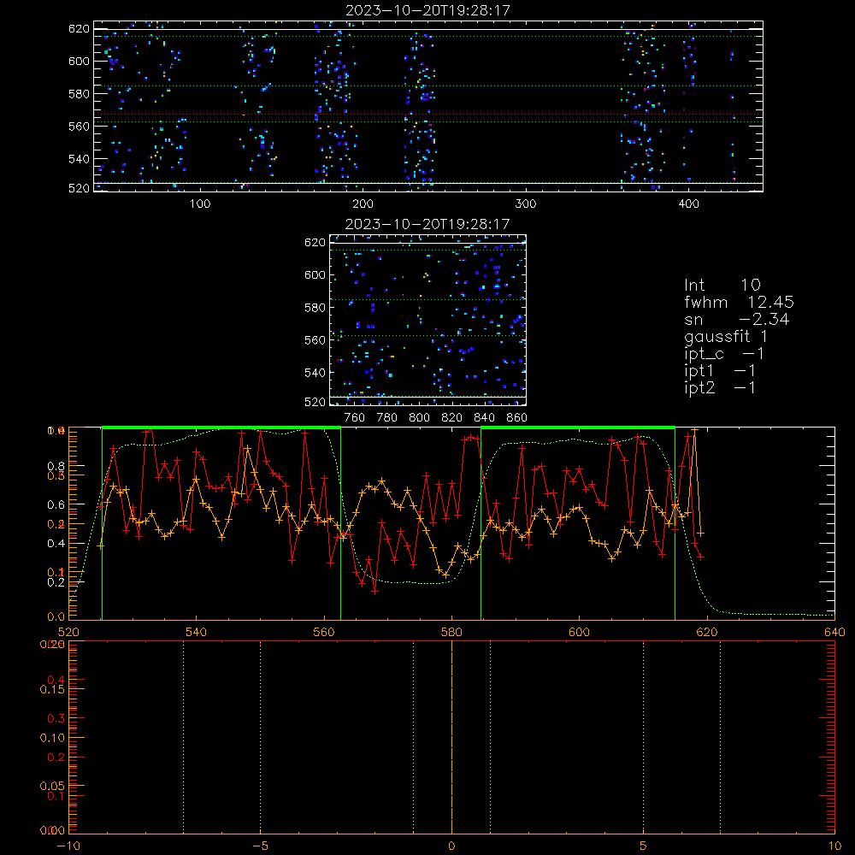Click x-axis tick 100 of the top image

coord(200,204)
